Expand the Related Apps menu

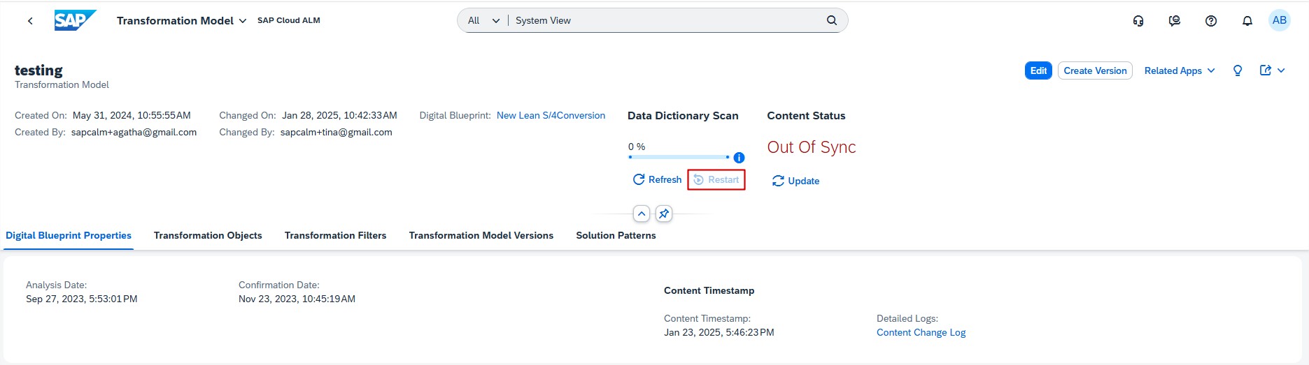tap(1180, 70)
